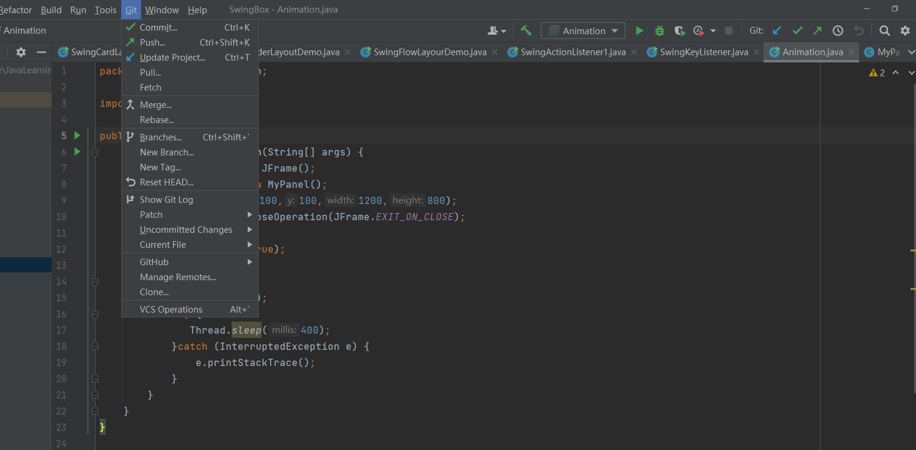Select Fetch in the Git menu
This screenshot has height=450, width=916.
[x=190, y=88]
